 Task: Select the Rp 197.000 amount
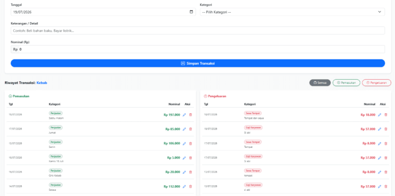tap(172, 115)
